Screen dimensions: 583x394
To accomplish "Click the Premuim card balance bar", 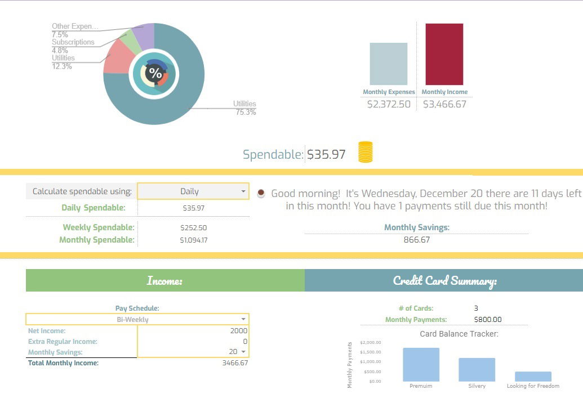I will (421, 365).
